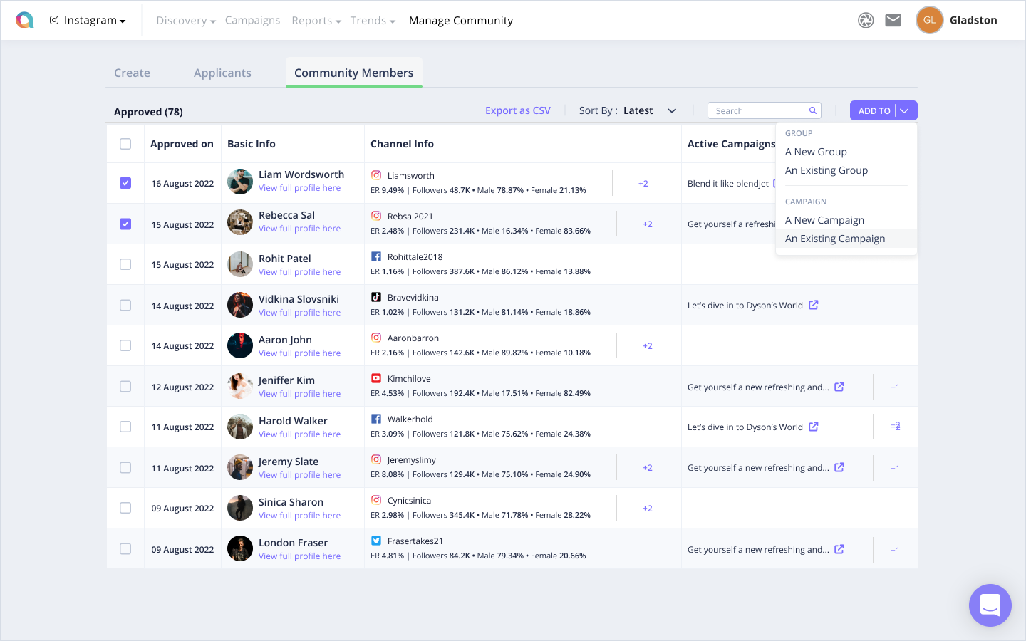
Task: View full profile of Harold Walker
Action: click(x=299, y=434)
